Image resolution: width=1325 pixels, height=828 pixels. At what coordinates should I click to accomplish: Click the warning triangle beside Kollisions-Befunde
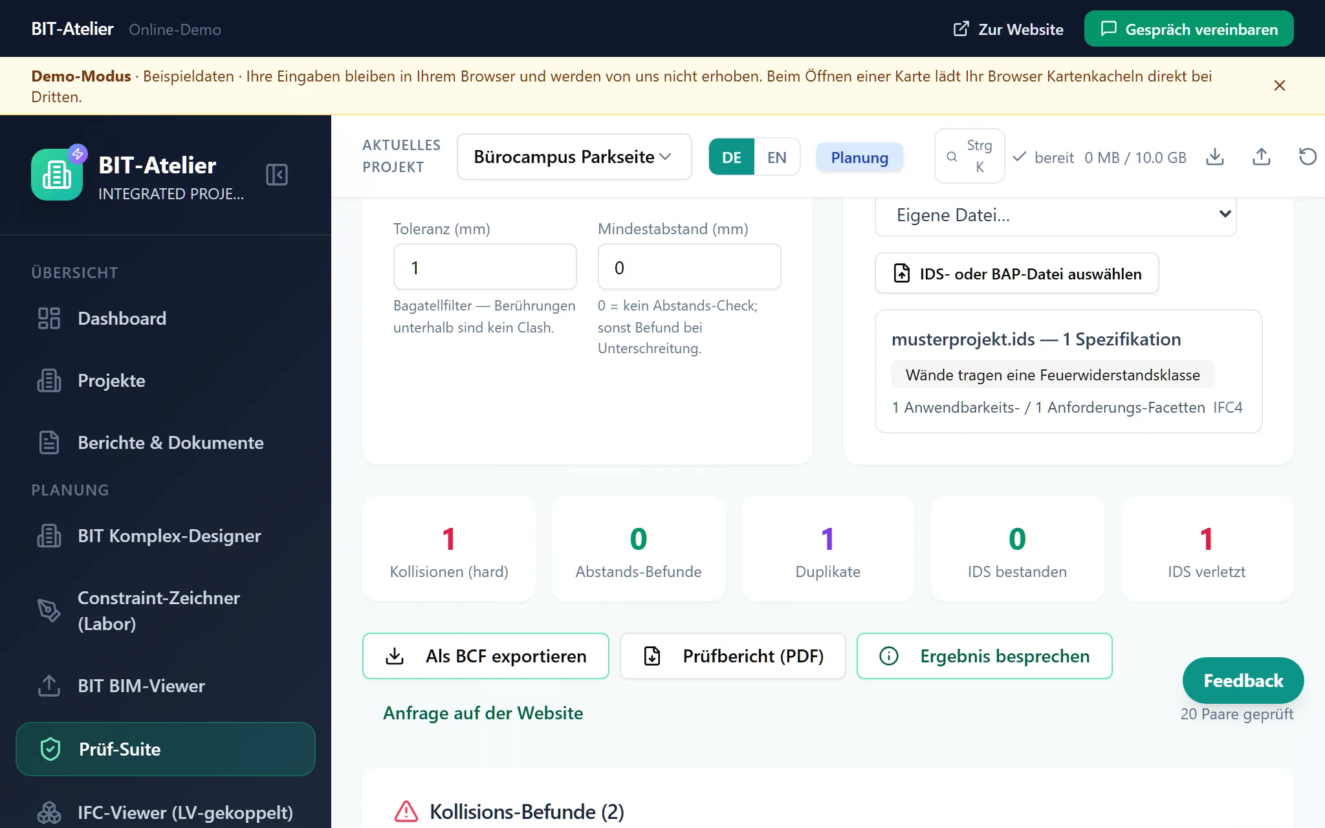406,811
